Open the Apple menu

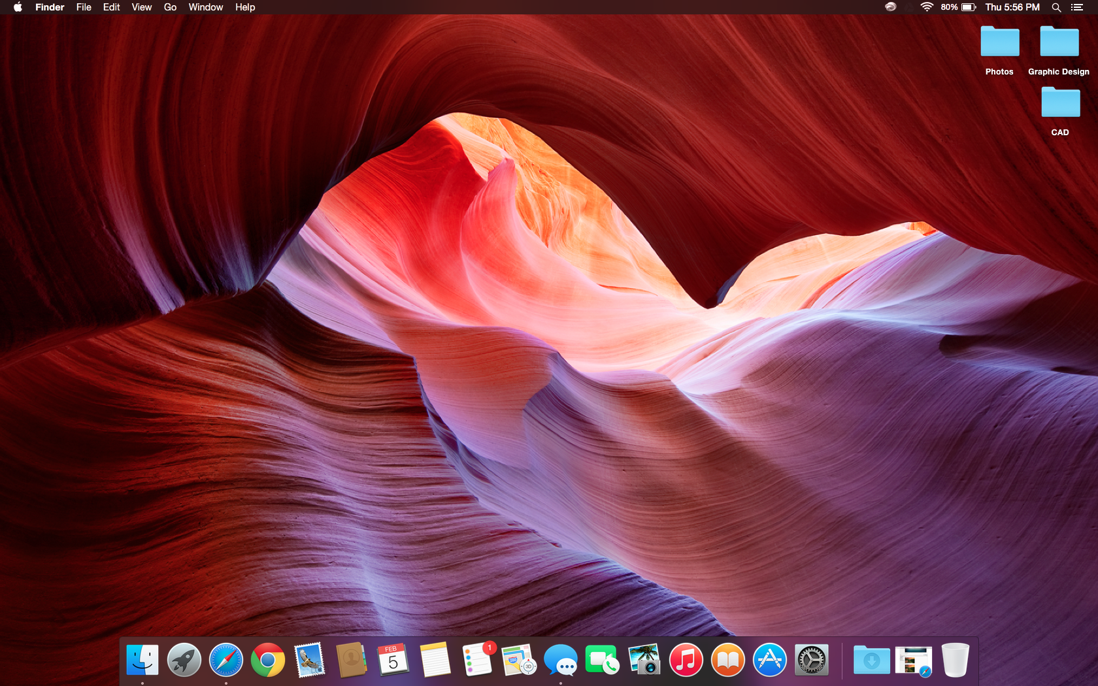pos(18,7)
